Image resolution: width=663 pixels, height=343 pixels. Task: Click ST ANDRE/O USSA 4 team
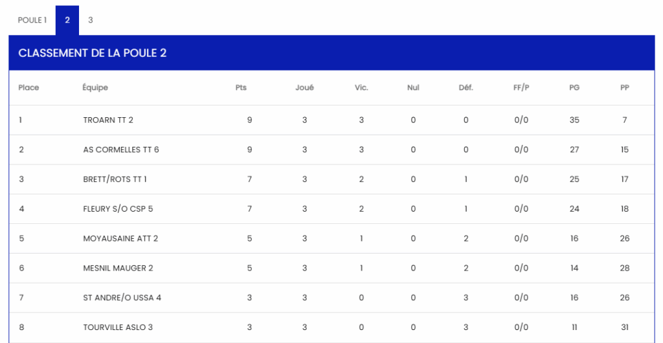[122, 298]
